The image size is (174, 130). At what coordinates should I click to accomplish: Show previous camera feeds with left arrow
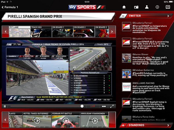click(6, 31)
